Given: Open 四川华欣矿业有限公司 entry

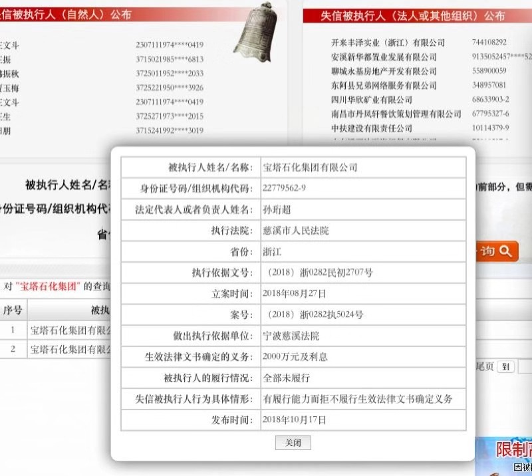Looking at the screenshot, I should [372, 100].
